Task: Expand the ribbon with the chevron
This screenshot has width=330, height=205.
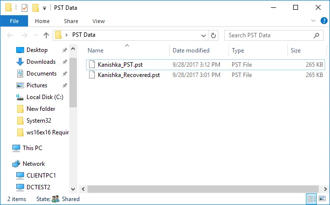Action: point(313,21)
